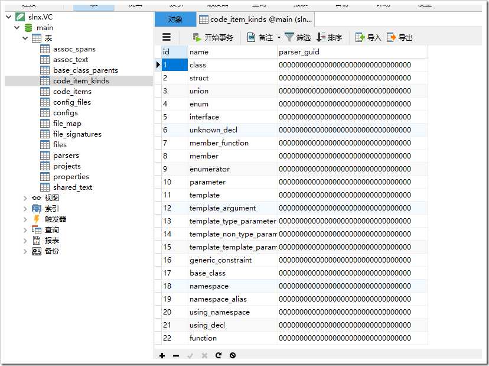Click the id column header
This screenshot has width=489, height=366.
[x=174, y=52]
